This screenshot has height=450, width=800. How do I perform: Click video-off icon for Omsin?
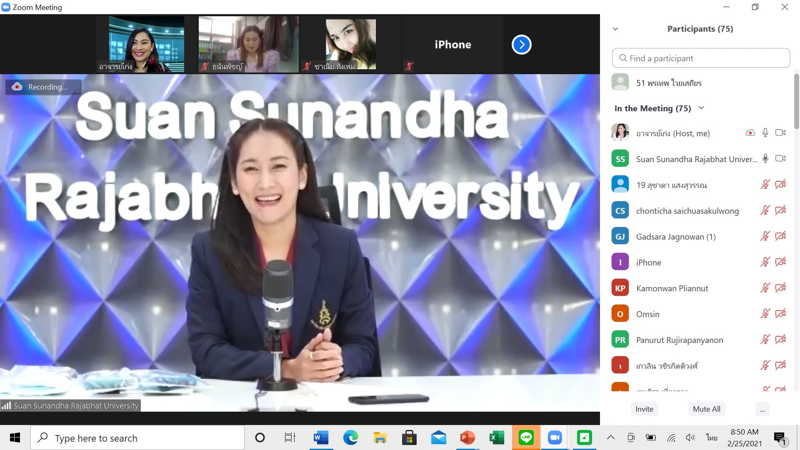click(x=780, y=314)
